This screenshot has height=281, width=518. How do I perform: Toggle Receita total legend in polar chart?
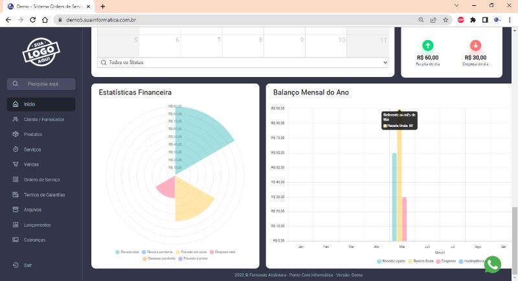pos(129,252)
